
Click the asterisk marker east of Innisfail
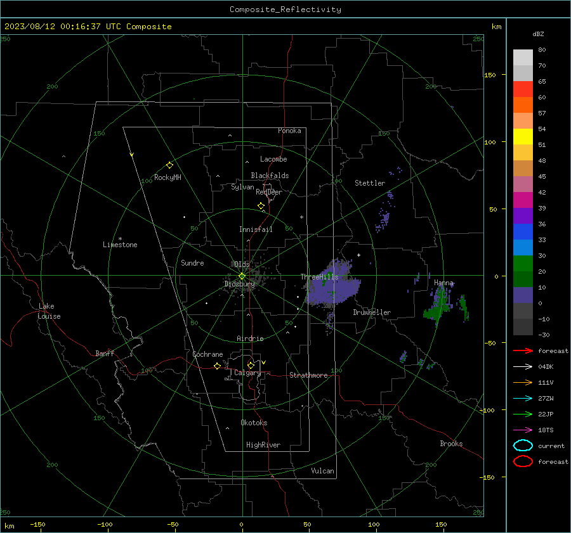(x=301, y=217)
